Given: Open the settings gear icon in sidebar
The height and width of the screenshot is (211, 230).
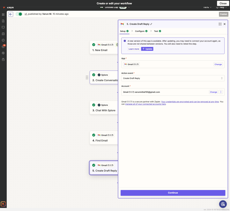Looking at the screenshot, I should 3,53.
